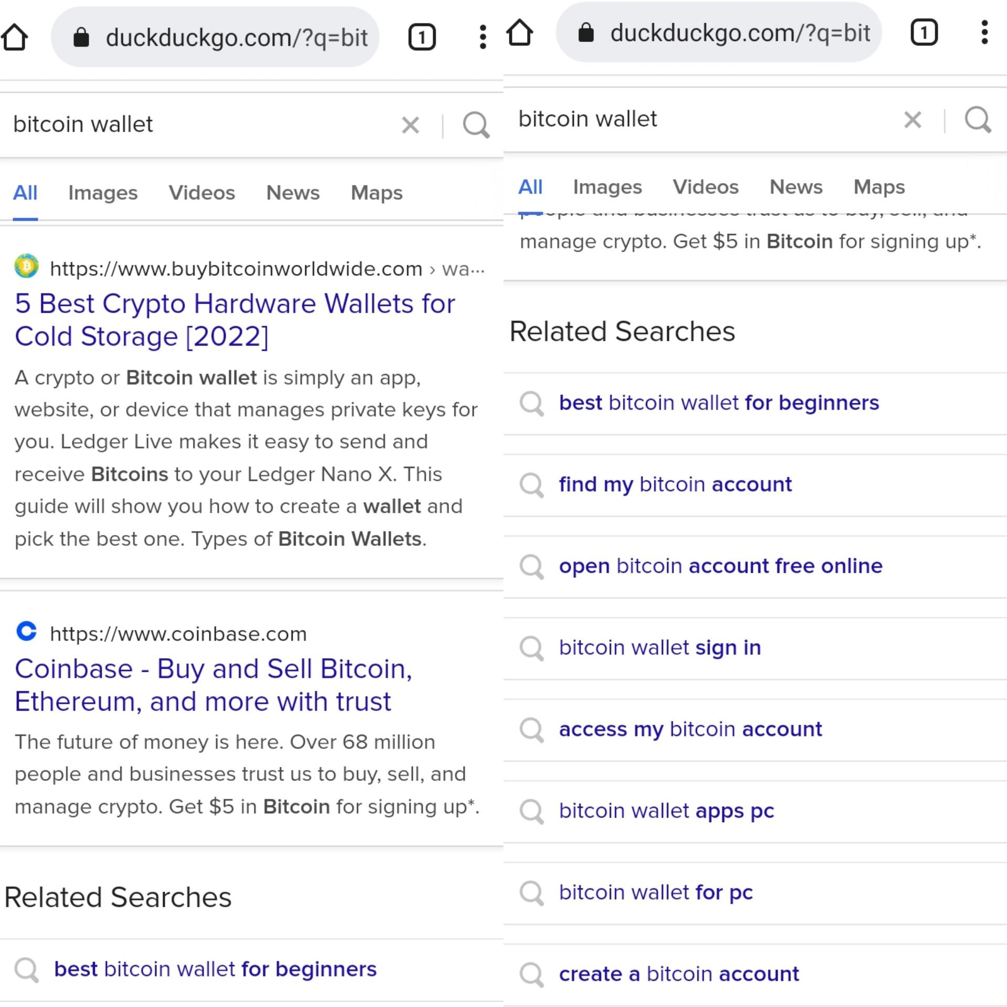Viewport: 1007px width, 1007px height.
Task: Open '5 Best Crypto Hardware Wallets' result
Action: coord(235,320)
